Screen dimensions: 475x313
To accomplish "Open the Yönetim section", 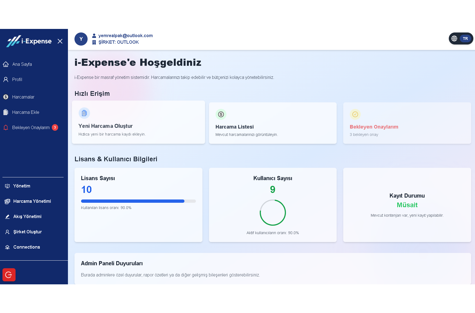I will click(22, 186).
